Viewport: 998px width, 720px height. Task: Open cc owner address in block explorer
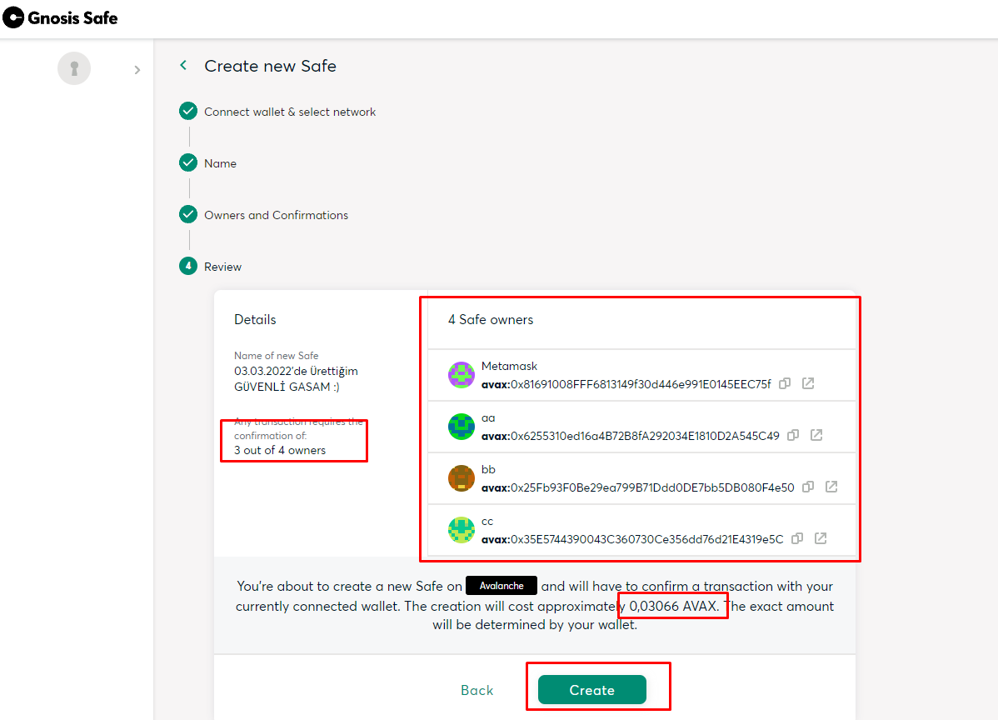[x=821, y=538]
